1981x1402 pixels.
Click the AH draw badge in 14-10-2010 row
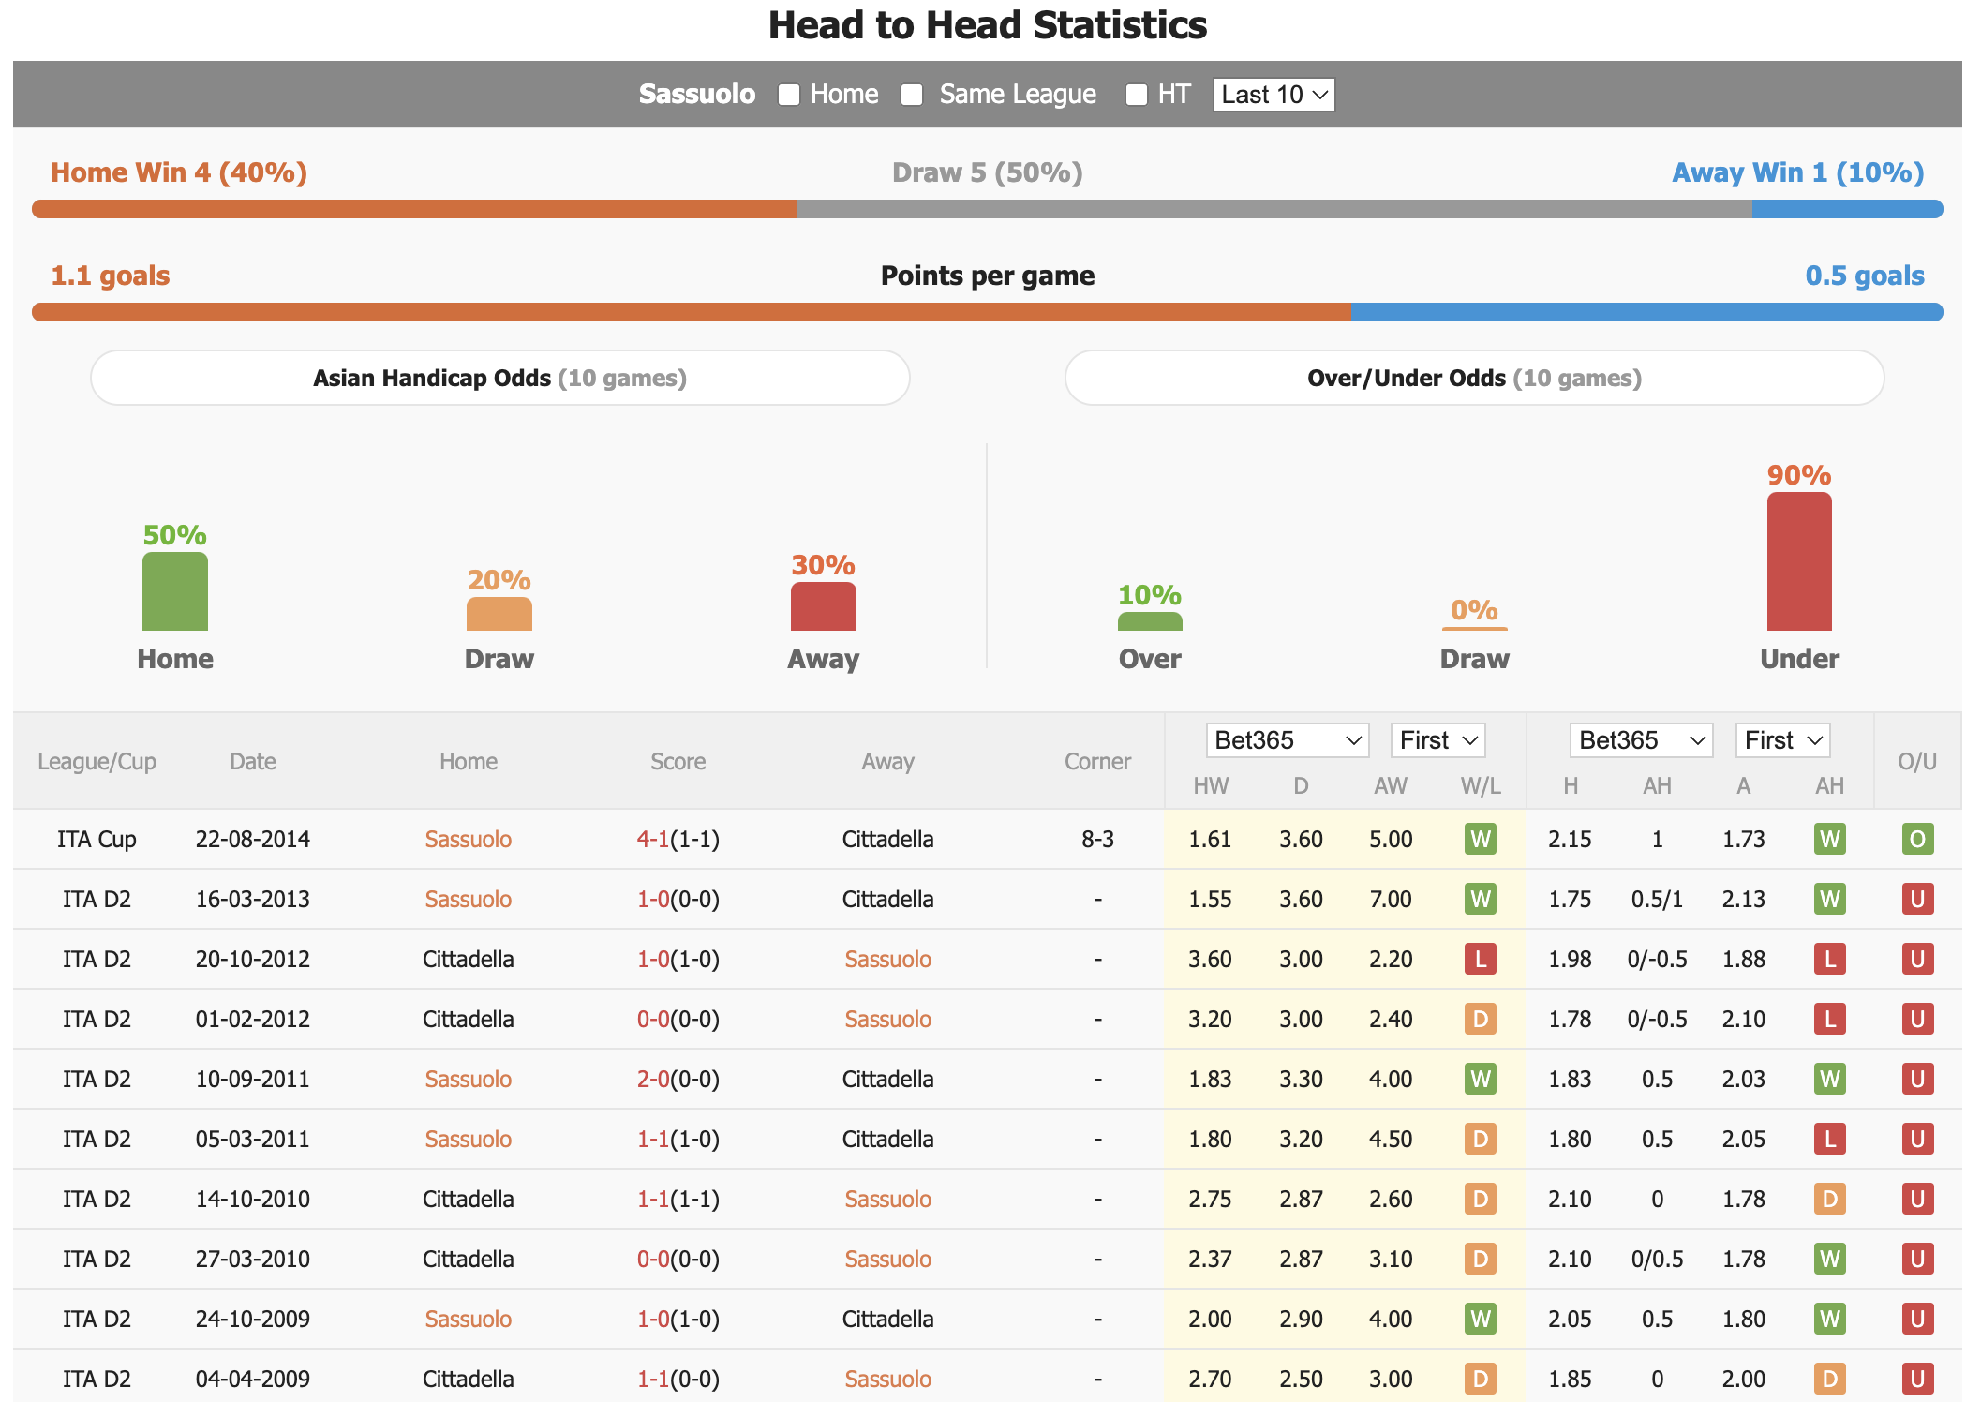point(1829,1199)
